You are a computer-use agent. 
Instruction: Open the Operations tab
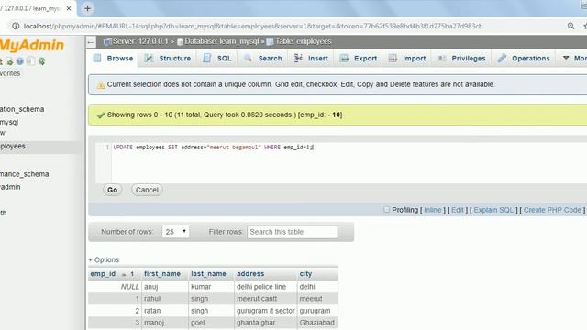click(524, 59)
